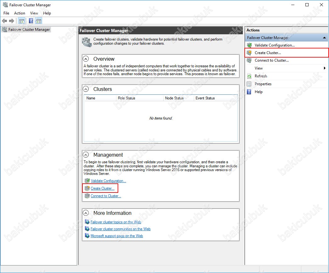The image size is (329, 273).
Task: Open Failover cluster topics on the Web
Action: click(116, 222)
